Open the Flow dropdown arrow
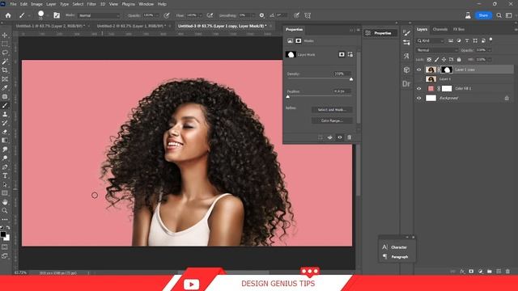This screenshot has width=518, height=291. click(x=200, y=15)
